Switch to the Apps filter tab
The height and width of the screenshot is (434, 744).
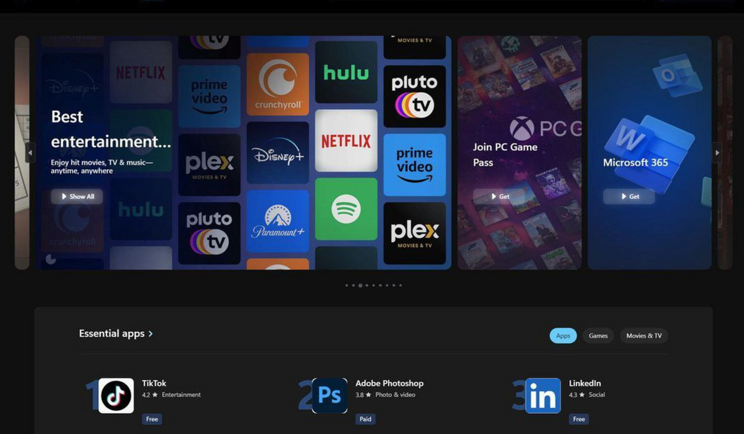[563, 336]
